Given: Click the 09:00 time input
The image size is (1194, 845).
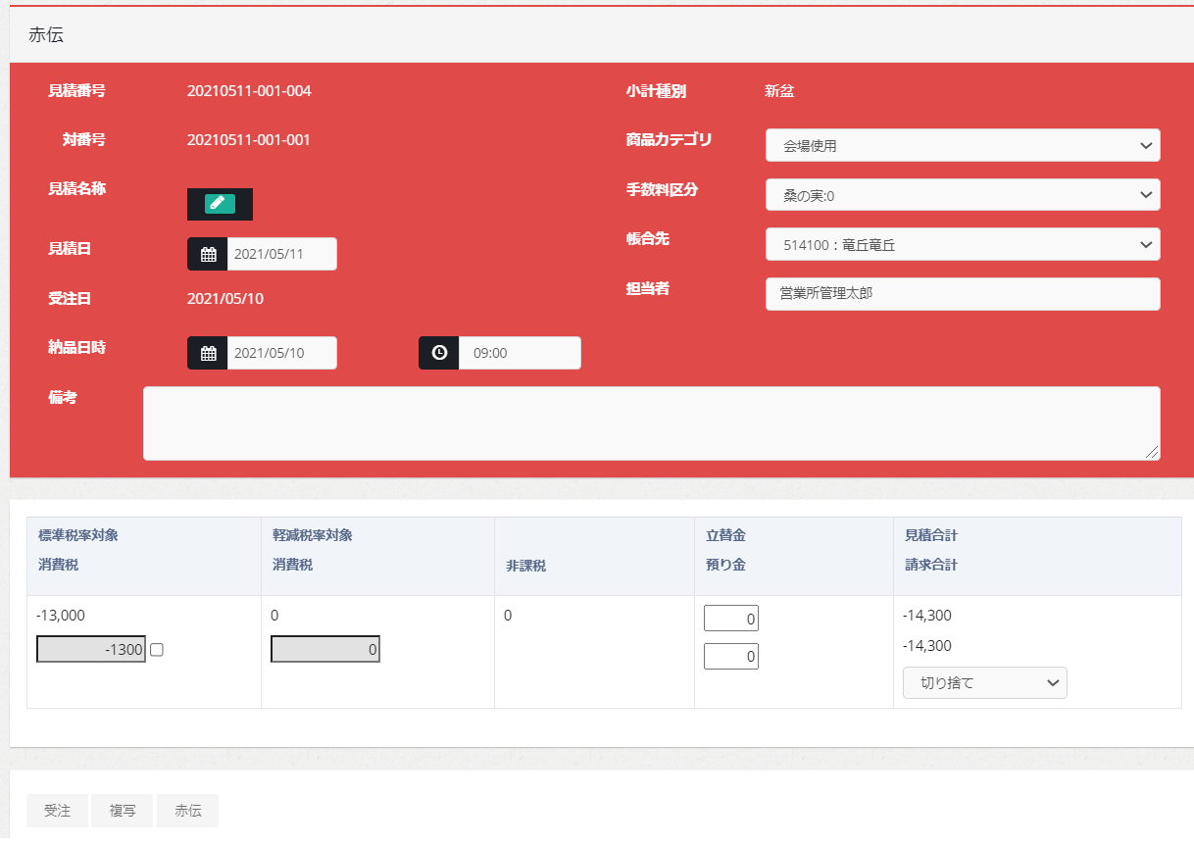Looking at the screenshot, I should [x=519, y=353].
